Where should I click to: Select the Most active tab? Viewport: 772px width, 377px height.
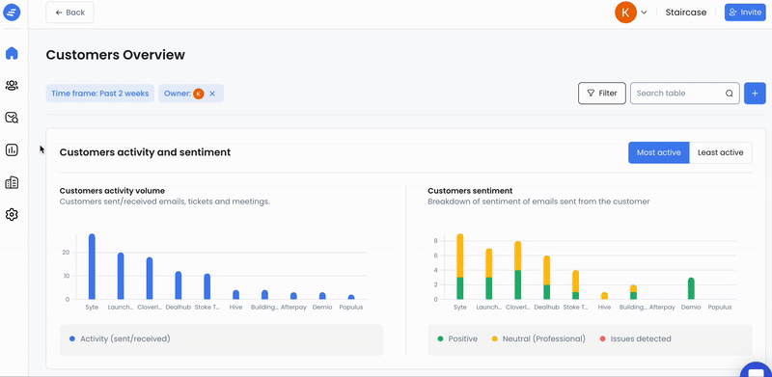(659, 152)
